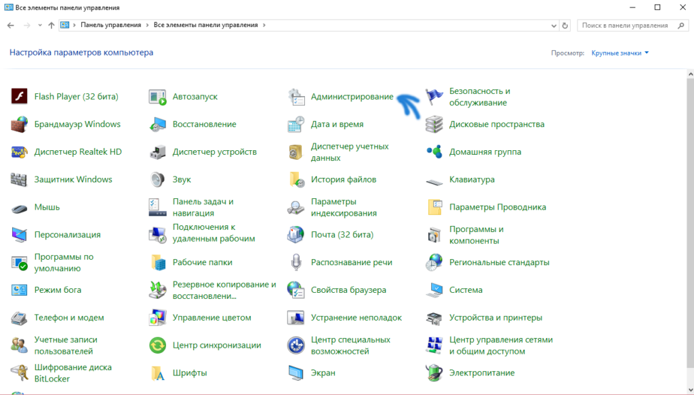Go back with the back arrow

pyautogui.click(x=11, y=25)
